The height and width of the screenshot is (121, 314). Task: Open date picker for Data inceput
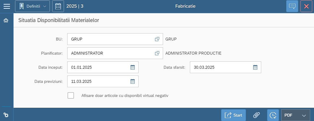tap(133, 67)
